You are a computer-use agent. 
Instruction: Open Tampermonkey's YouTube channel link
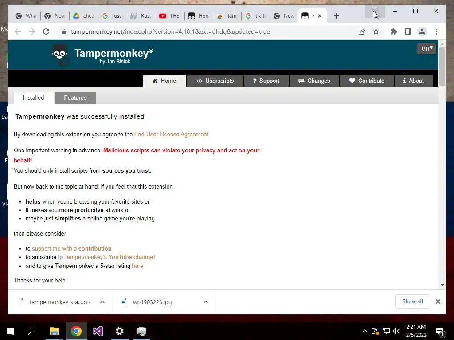[x=110, y=257]
